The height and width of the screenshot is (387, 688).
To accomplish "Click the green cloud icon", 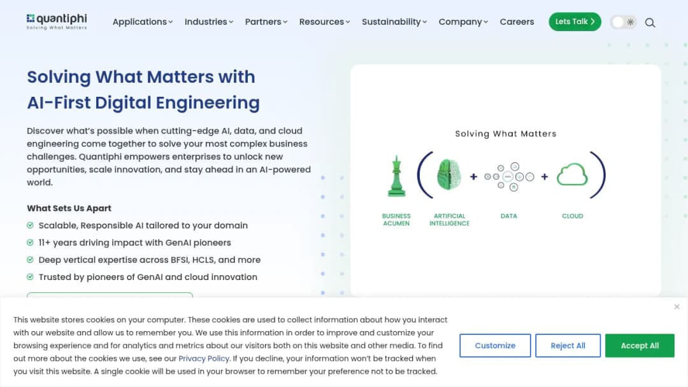I will [x=572, y=174].
